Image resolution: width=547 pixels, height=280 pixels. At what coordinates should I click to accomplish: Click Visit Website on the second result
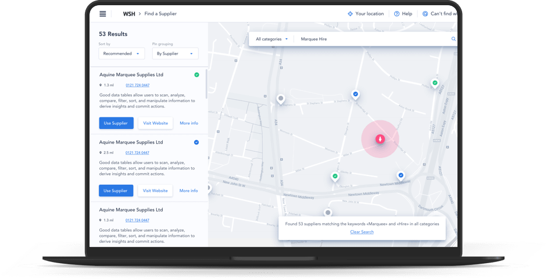coord(155,191)
